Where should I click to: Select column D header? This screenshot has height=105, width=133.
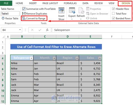click(x=68, y=36)
